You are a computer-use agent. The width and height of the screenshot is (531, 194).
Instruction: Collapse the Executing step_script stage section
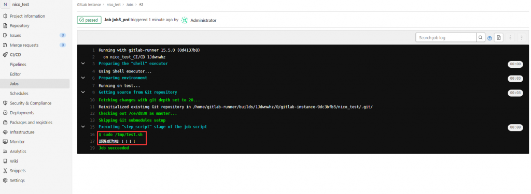click(83, 127)
